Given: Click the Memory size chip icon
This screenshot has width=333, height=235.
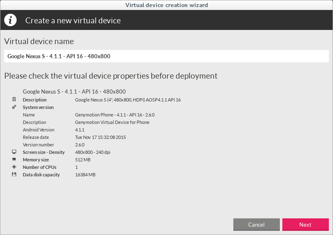Looking at the screenshot, I should [14, 159].
